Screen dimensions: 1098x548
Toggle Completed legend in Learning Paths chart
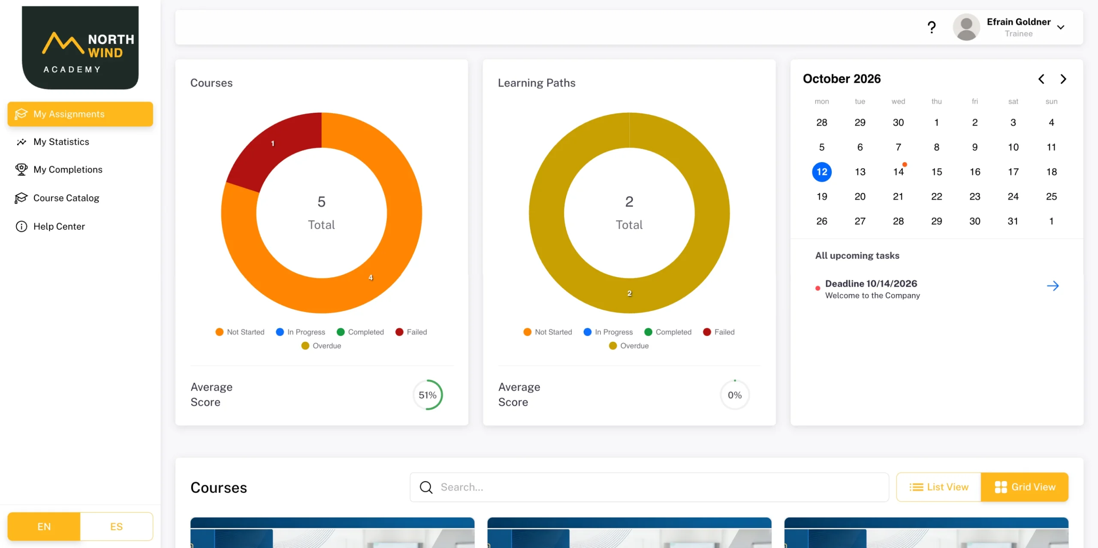tap(668, 332)
